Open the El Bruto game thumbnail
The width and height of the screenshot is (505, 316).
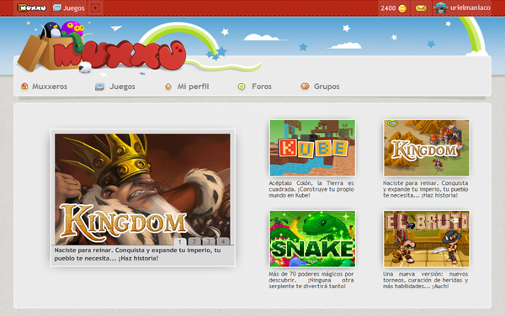[x=426, y=239]
